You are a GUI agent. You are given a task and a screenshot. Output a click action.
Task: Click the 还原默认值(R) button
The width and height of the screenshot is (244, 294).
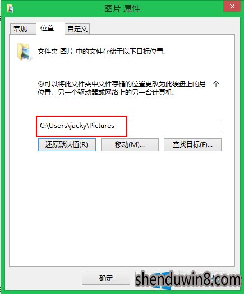tap(67, 145)
